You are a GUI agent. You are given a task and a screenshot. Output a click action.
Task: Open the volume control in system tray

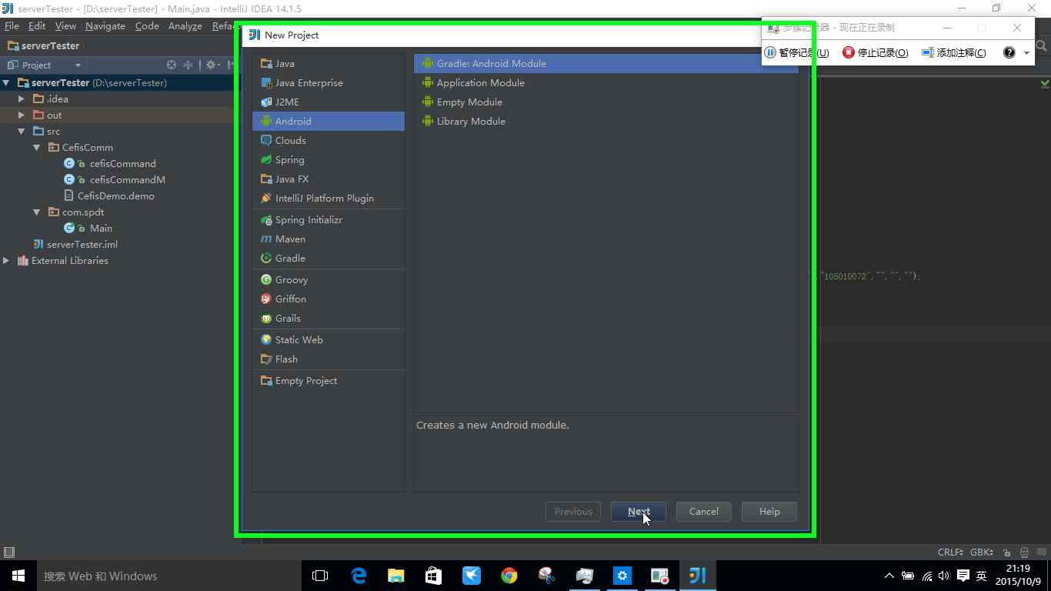click(944, 576)
